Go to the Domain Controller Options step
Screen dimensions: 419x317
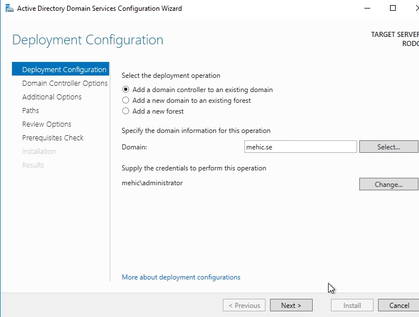[x=64, y=84]
